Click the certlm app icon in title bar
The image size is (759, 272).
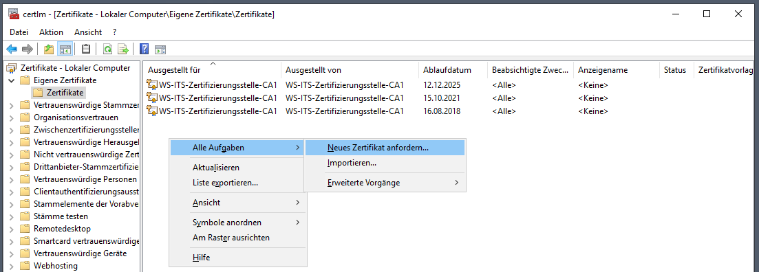[14, 14]
